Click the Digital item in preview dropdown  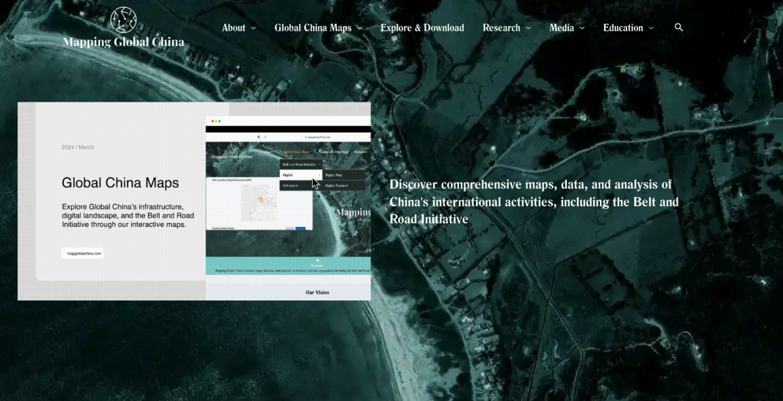(x=301, y=175)
